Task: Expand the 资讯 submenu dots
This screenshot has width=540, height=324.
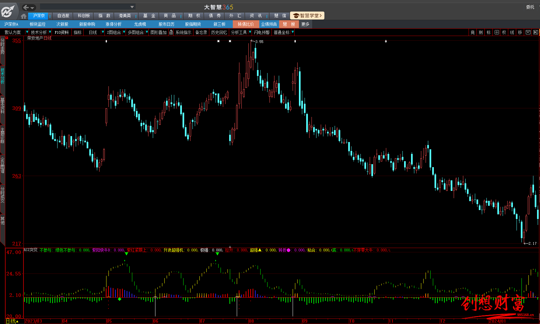Action: (267, 16)
